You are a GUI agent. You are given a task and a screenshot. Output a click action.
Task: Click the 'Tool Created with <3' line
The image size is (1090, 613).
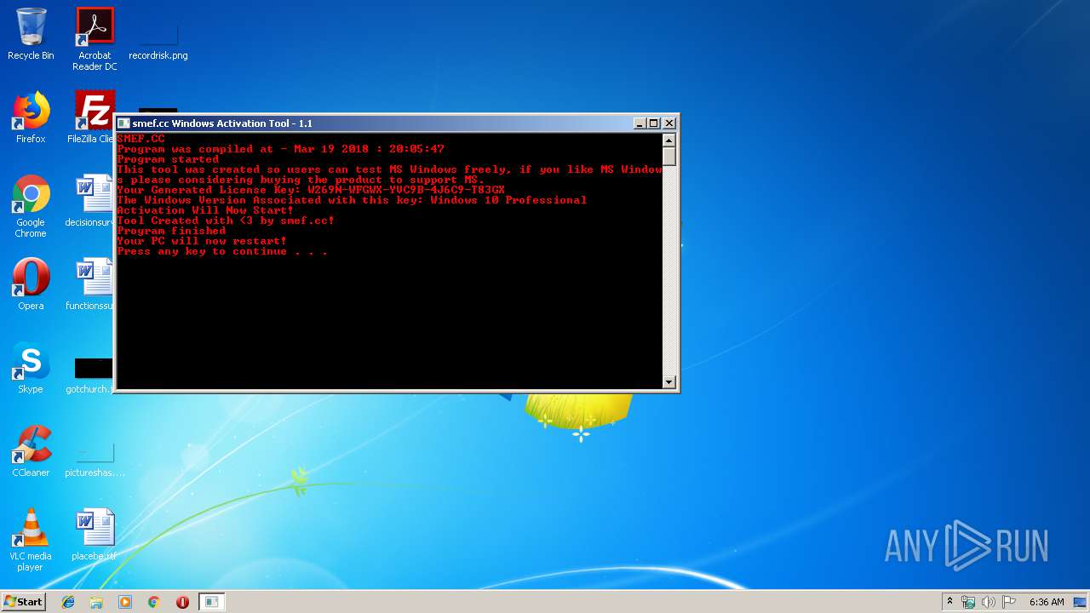pos(226,221)
